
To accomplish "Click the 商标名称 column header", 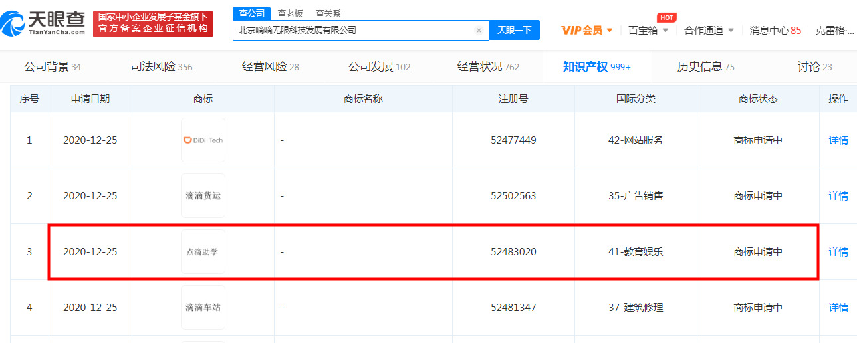I will click(363, 98).
